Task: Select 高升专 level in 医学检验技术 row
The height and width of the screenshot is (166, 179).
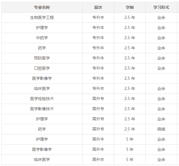Action: click(98, 99)
